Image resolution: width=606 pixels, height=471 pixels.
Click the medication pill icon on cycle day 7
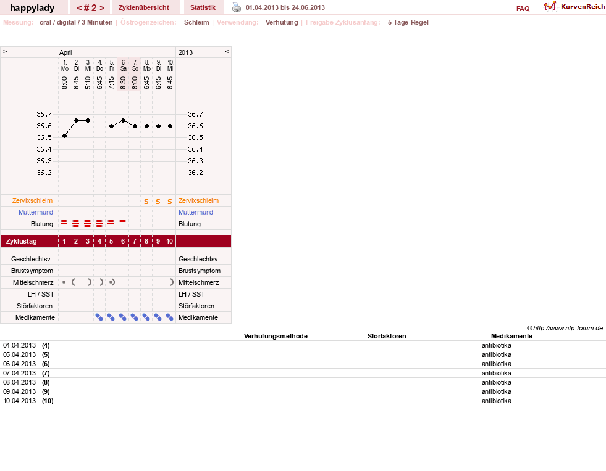135,317
